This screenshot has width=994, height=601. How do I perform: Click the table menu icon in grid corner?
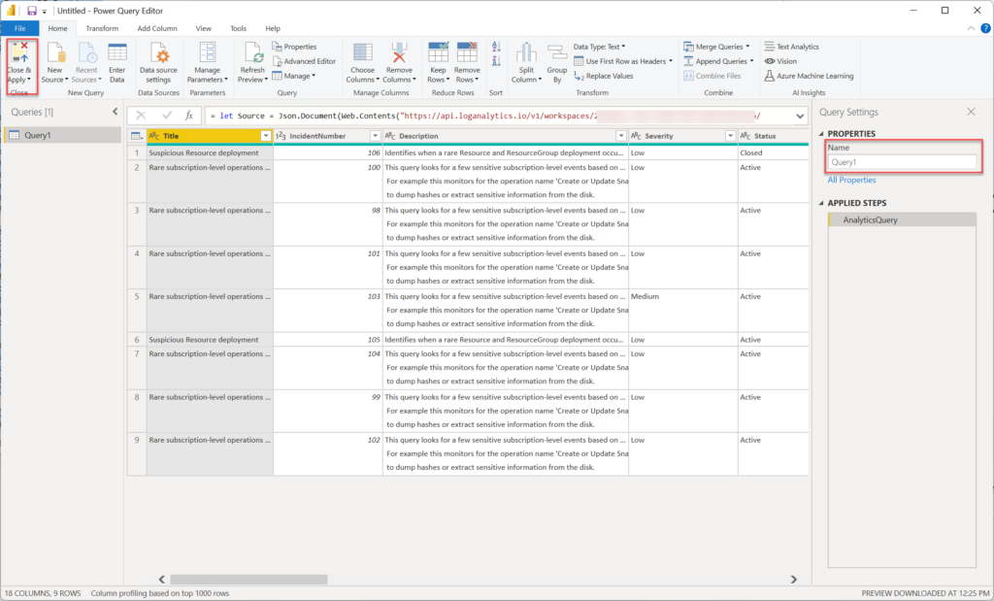click(x=136, y=136)
